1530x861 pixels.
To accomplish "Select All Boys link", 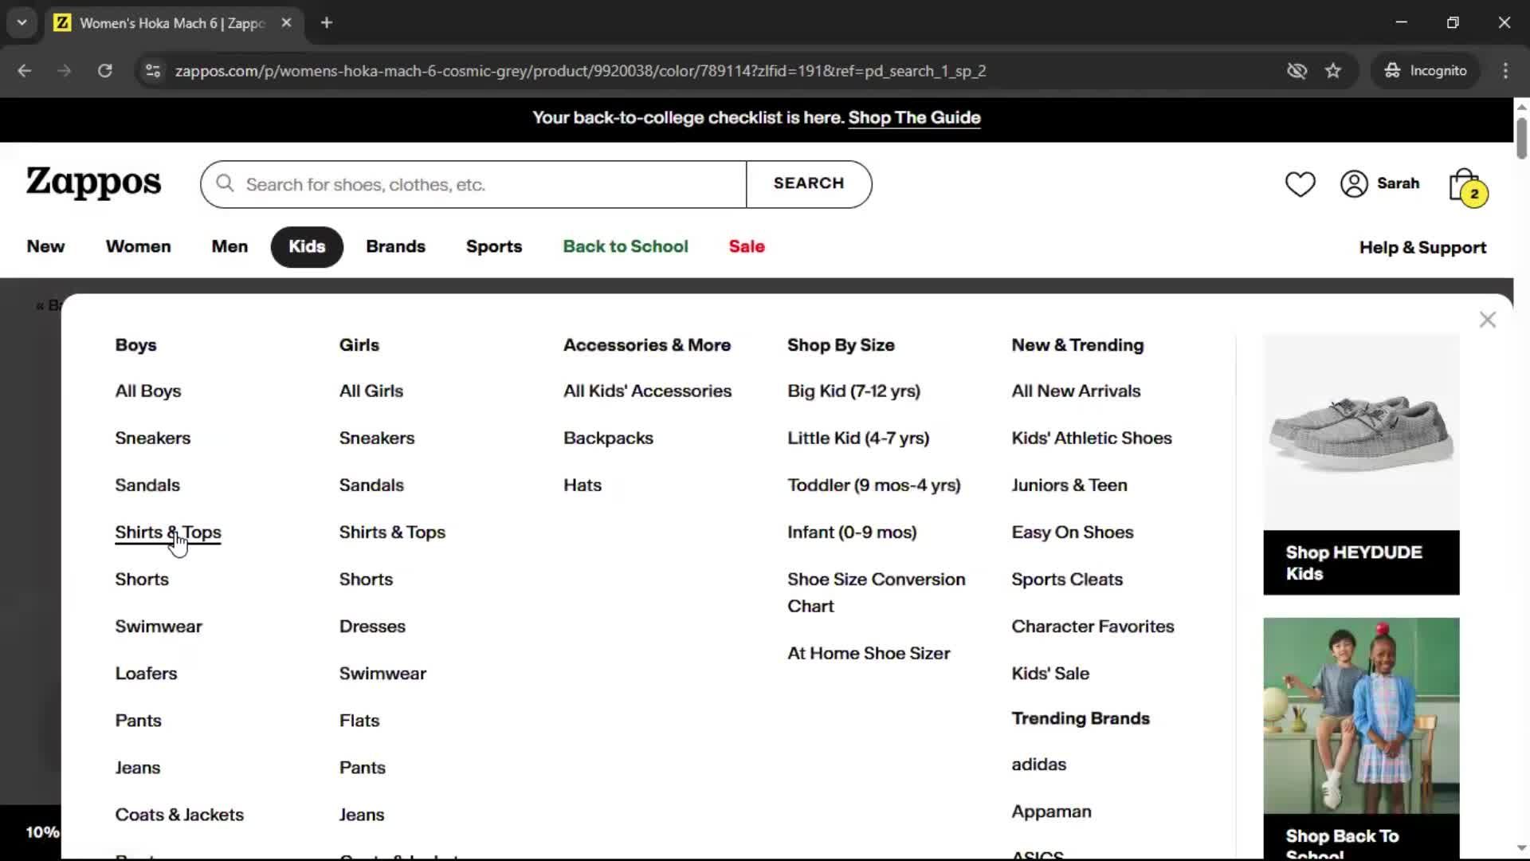I will coord(148,391).
